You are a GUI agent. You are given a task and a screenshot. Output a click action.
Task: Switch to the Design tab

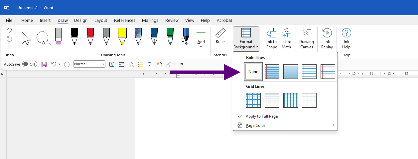(x=81, y=20)
